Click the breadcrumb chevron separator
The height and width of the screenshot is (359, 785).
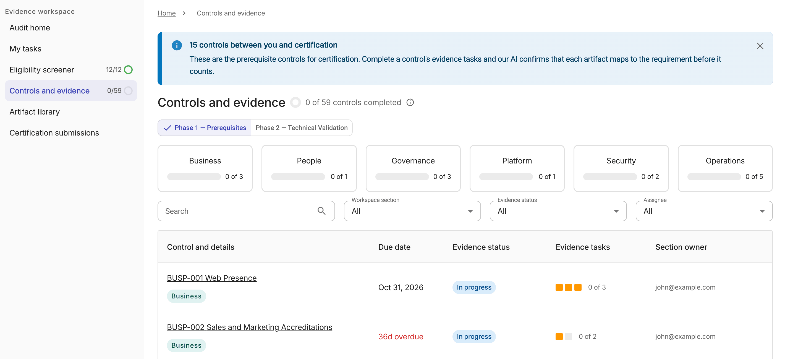[x=184, y=13]
